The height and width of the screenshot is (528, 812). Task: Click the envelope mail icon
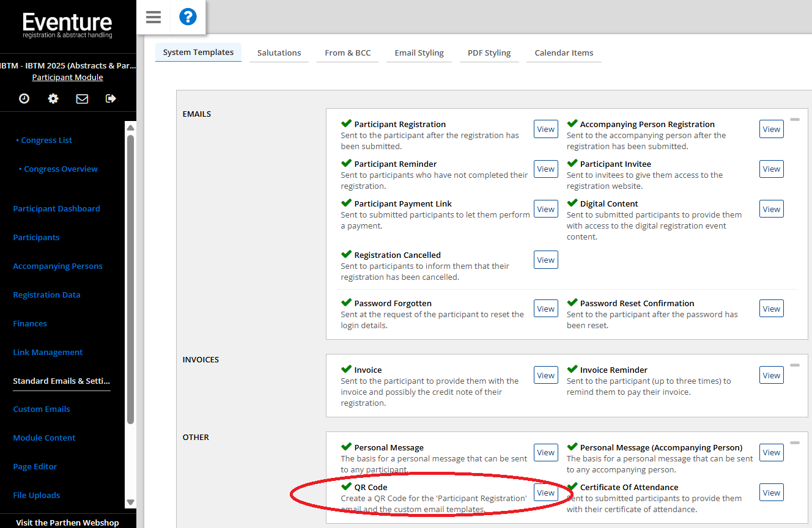[x=82, y=98]
